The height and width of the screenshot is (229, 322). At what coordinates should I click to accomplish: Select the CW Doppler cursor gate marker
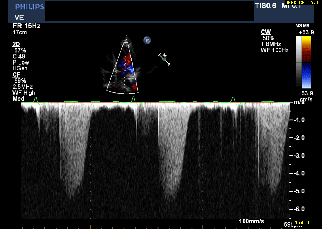[125, 65]
